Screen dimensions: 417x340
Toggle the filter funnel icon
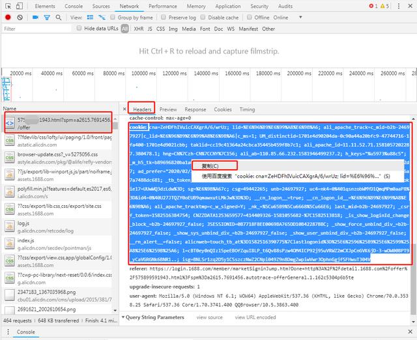click(47, 18)
